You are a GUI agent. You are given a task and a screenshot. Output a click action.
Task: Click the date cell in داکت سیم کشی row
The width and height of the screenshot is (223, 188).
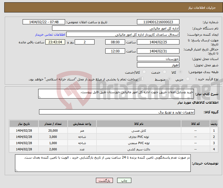24,149
